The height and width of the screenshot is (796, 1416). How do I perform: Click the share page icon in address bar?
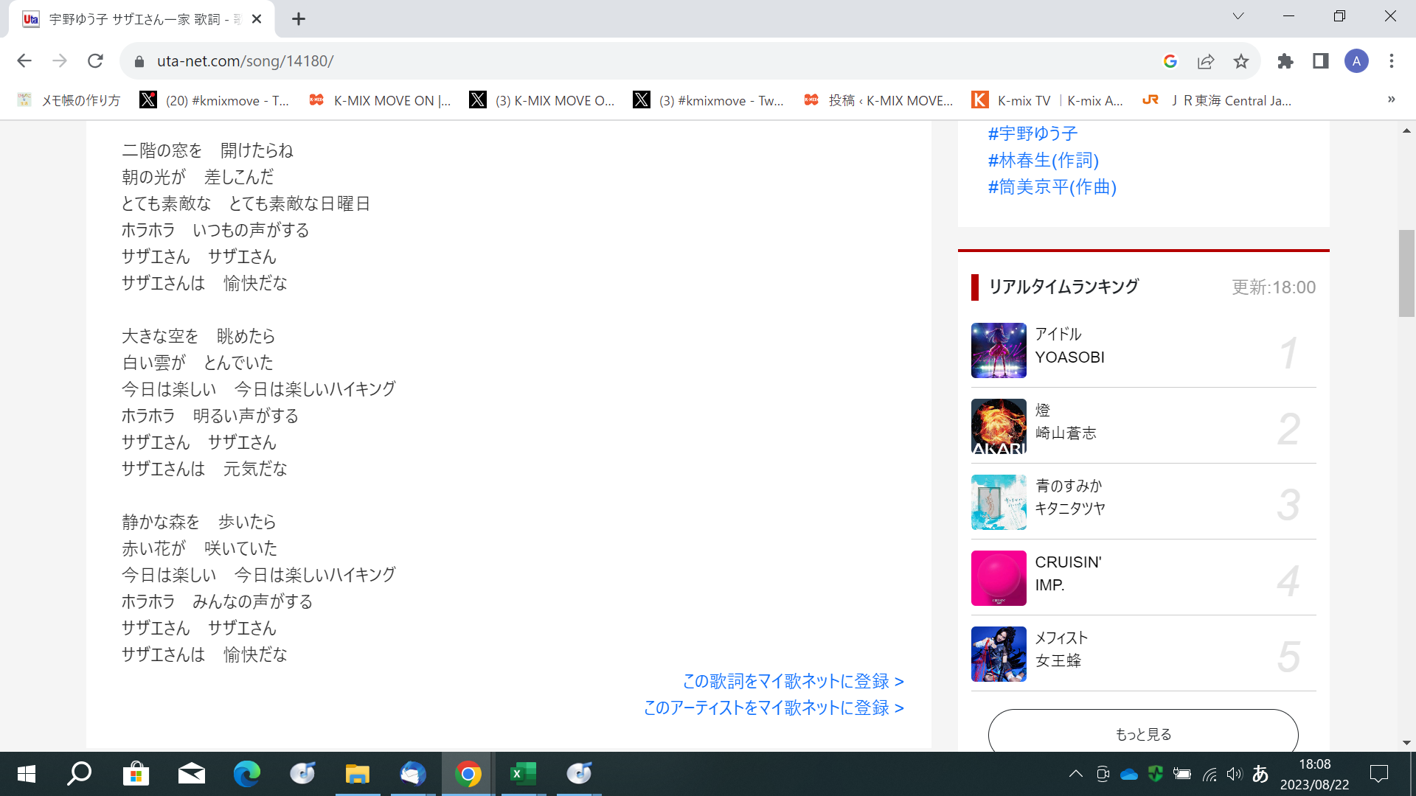pos(1206,61)
